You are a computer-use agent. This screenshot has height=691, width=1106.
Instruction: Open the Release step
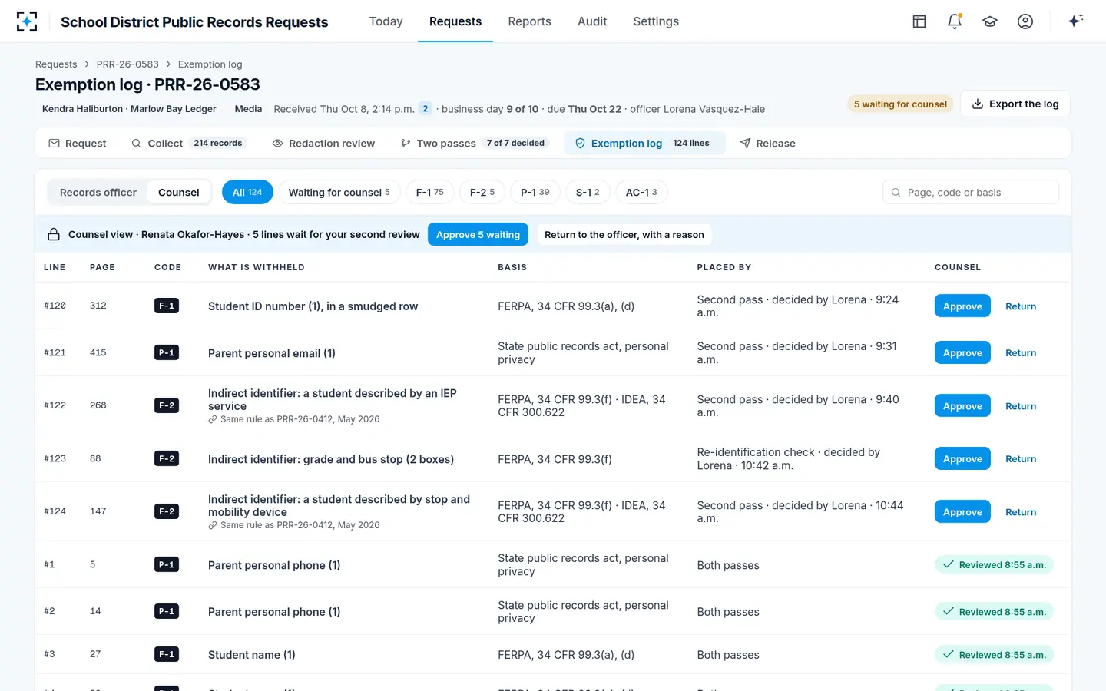point(767,144)
